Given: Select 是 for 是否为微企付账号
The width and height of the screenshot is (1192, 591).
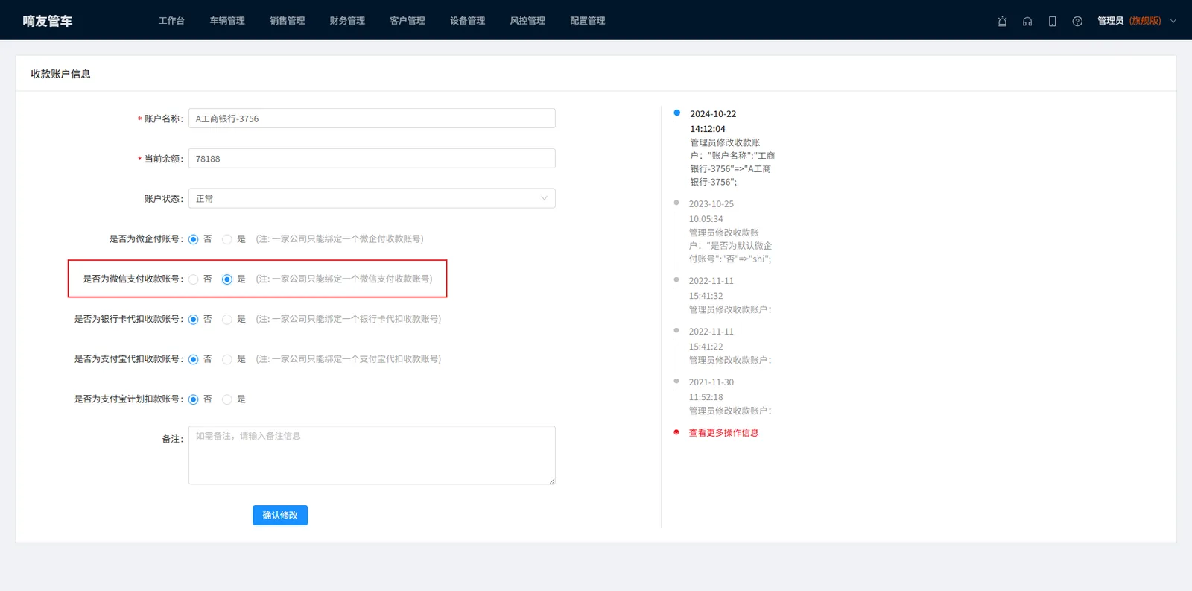Looking at the screenshot, I should (x=227, y=239).
